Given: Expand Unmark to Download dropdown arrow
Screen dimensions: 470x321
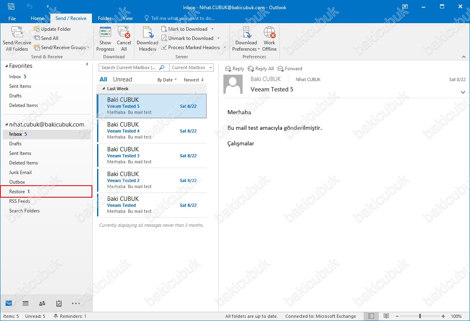Looking at the screenshot, I should pos(218,38).
